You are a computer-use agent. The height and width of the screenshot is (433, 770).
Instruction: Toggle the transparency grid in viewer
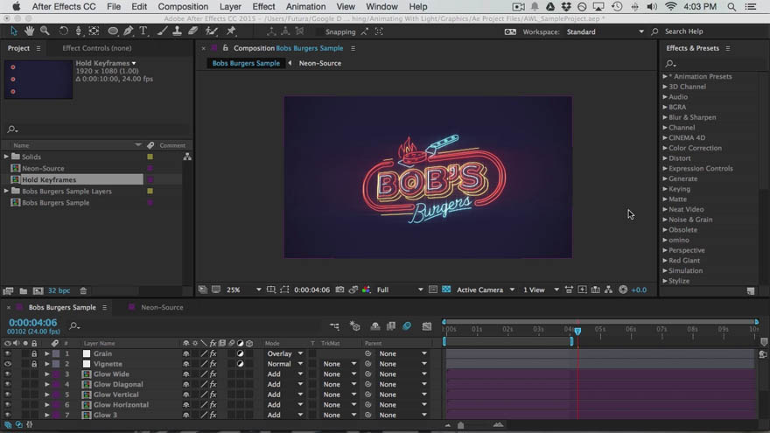click(x=446, y=290)
